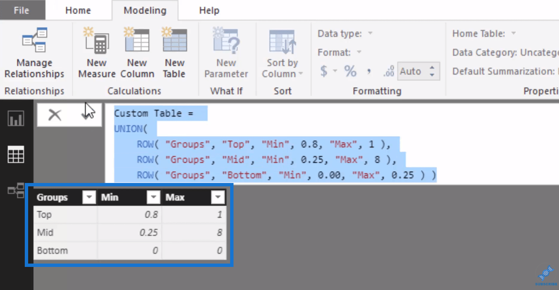Screen dimensions: 559x290
Task: Cancel formula with the X icon
Action: click(55, 115)
